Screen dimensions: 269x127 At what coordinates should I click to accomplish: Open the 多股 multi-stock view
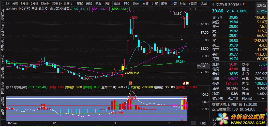pyautogui.click(x=98, y=3)
